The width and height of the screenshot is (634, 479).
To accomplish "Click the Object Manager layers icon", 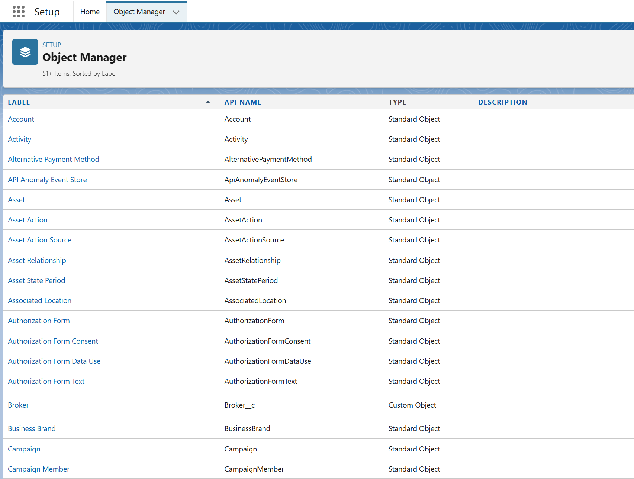I will click(25, 52).
